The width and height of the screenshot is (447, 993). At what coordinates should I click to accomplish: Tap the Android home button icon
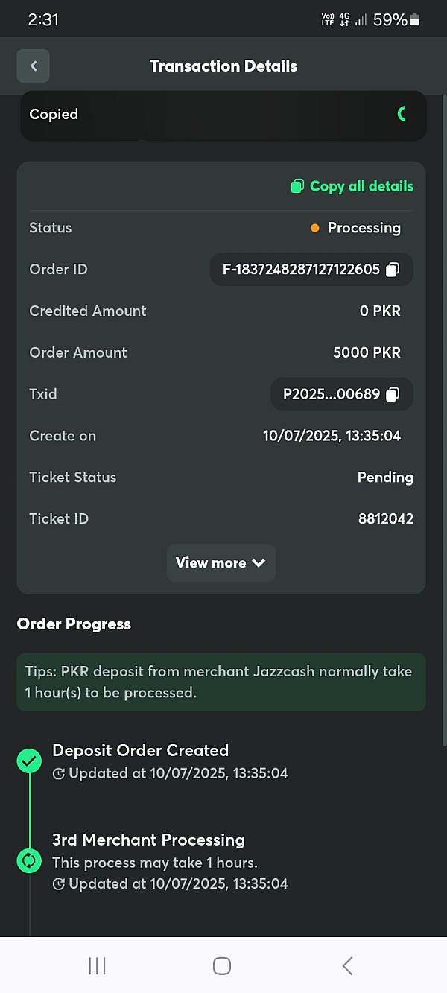(222, 966)
